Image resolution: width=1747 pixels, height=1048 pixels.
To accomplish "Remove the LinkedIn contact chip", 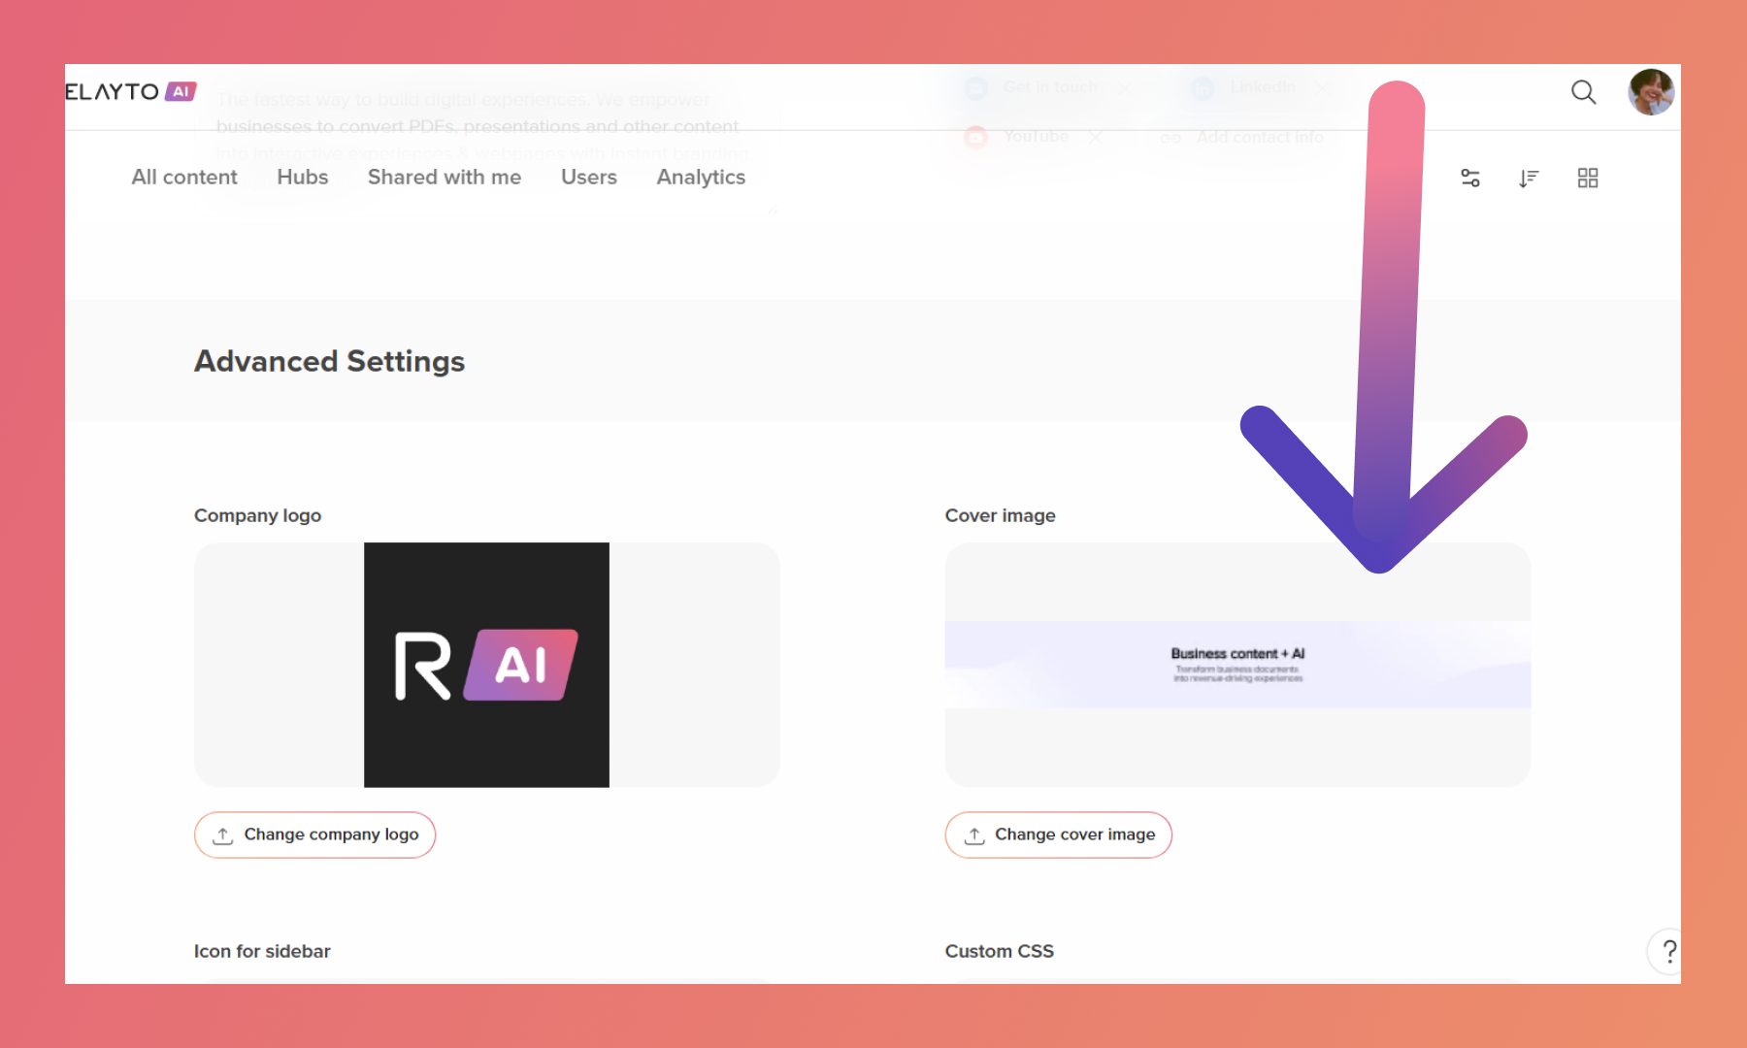I will 1322,87.
